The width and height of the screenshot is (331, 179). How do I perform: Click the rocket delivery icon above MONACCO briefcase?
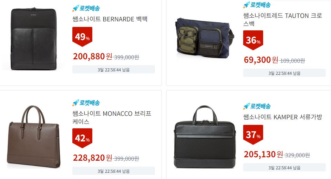pos(86,103)
